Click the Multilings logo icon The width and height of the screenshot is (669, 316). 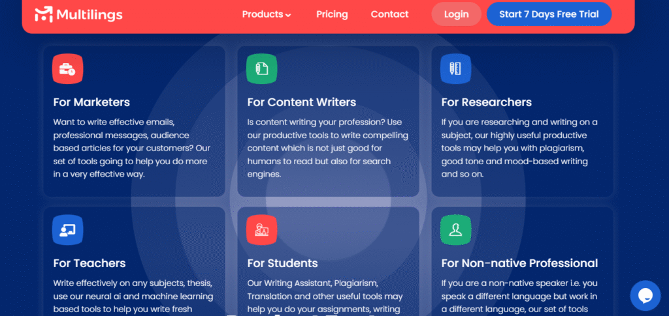pyautogui.click(x=44, y=14)
